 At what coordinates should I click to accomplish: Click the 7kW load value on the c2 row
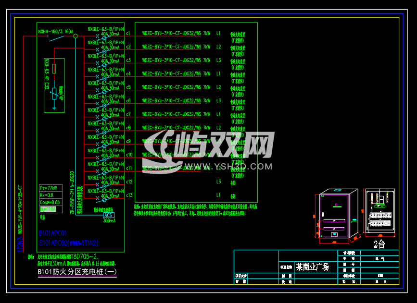tap(207, 47)
